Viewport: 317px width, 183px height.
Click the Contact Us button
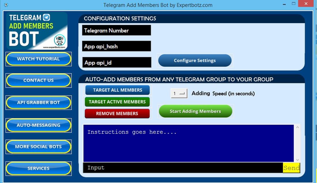(38, 80)
